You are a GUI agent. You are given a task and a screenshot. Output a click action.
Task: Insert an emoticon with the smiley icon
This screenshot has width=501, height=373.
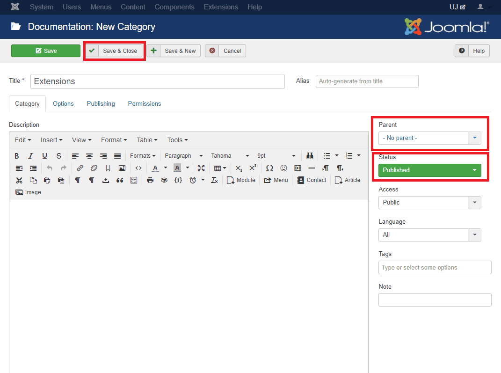283,168
